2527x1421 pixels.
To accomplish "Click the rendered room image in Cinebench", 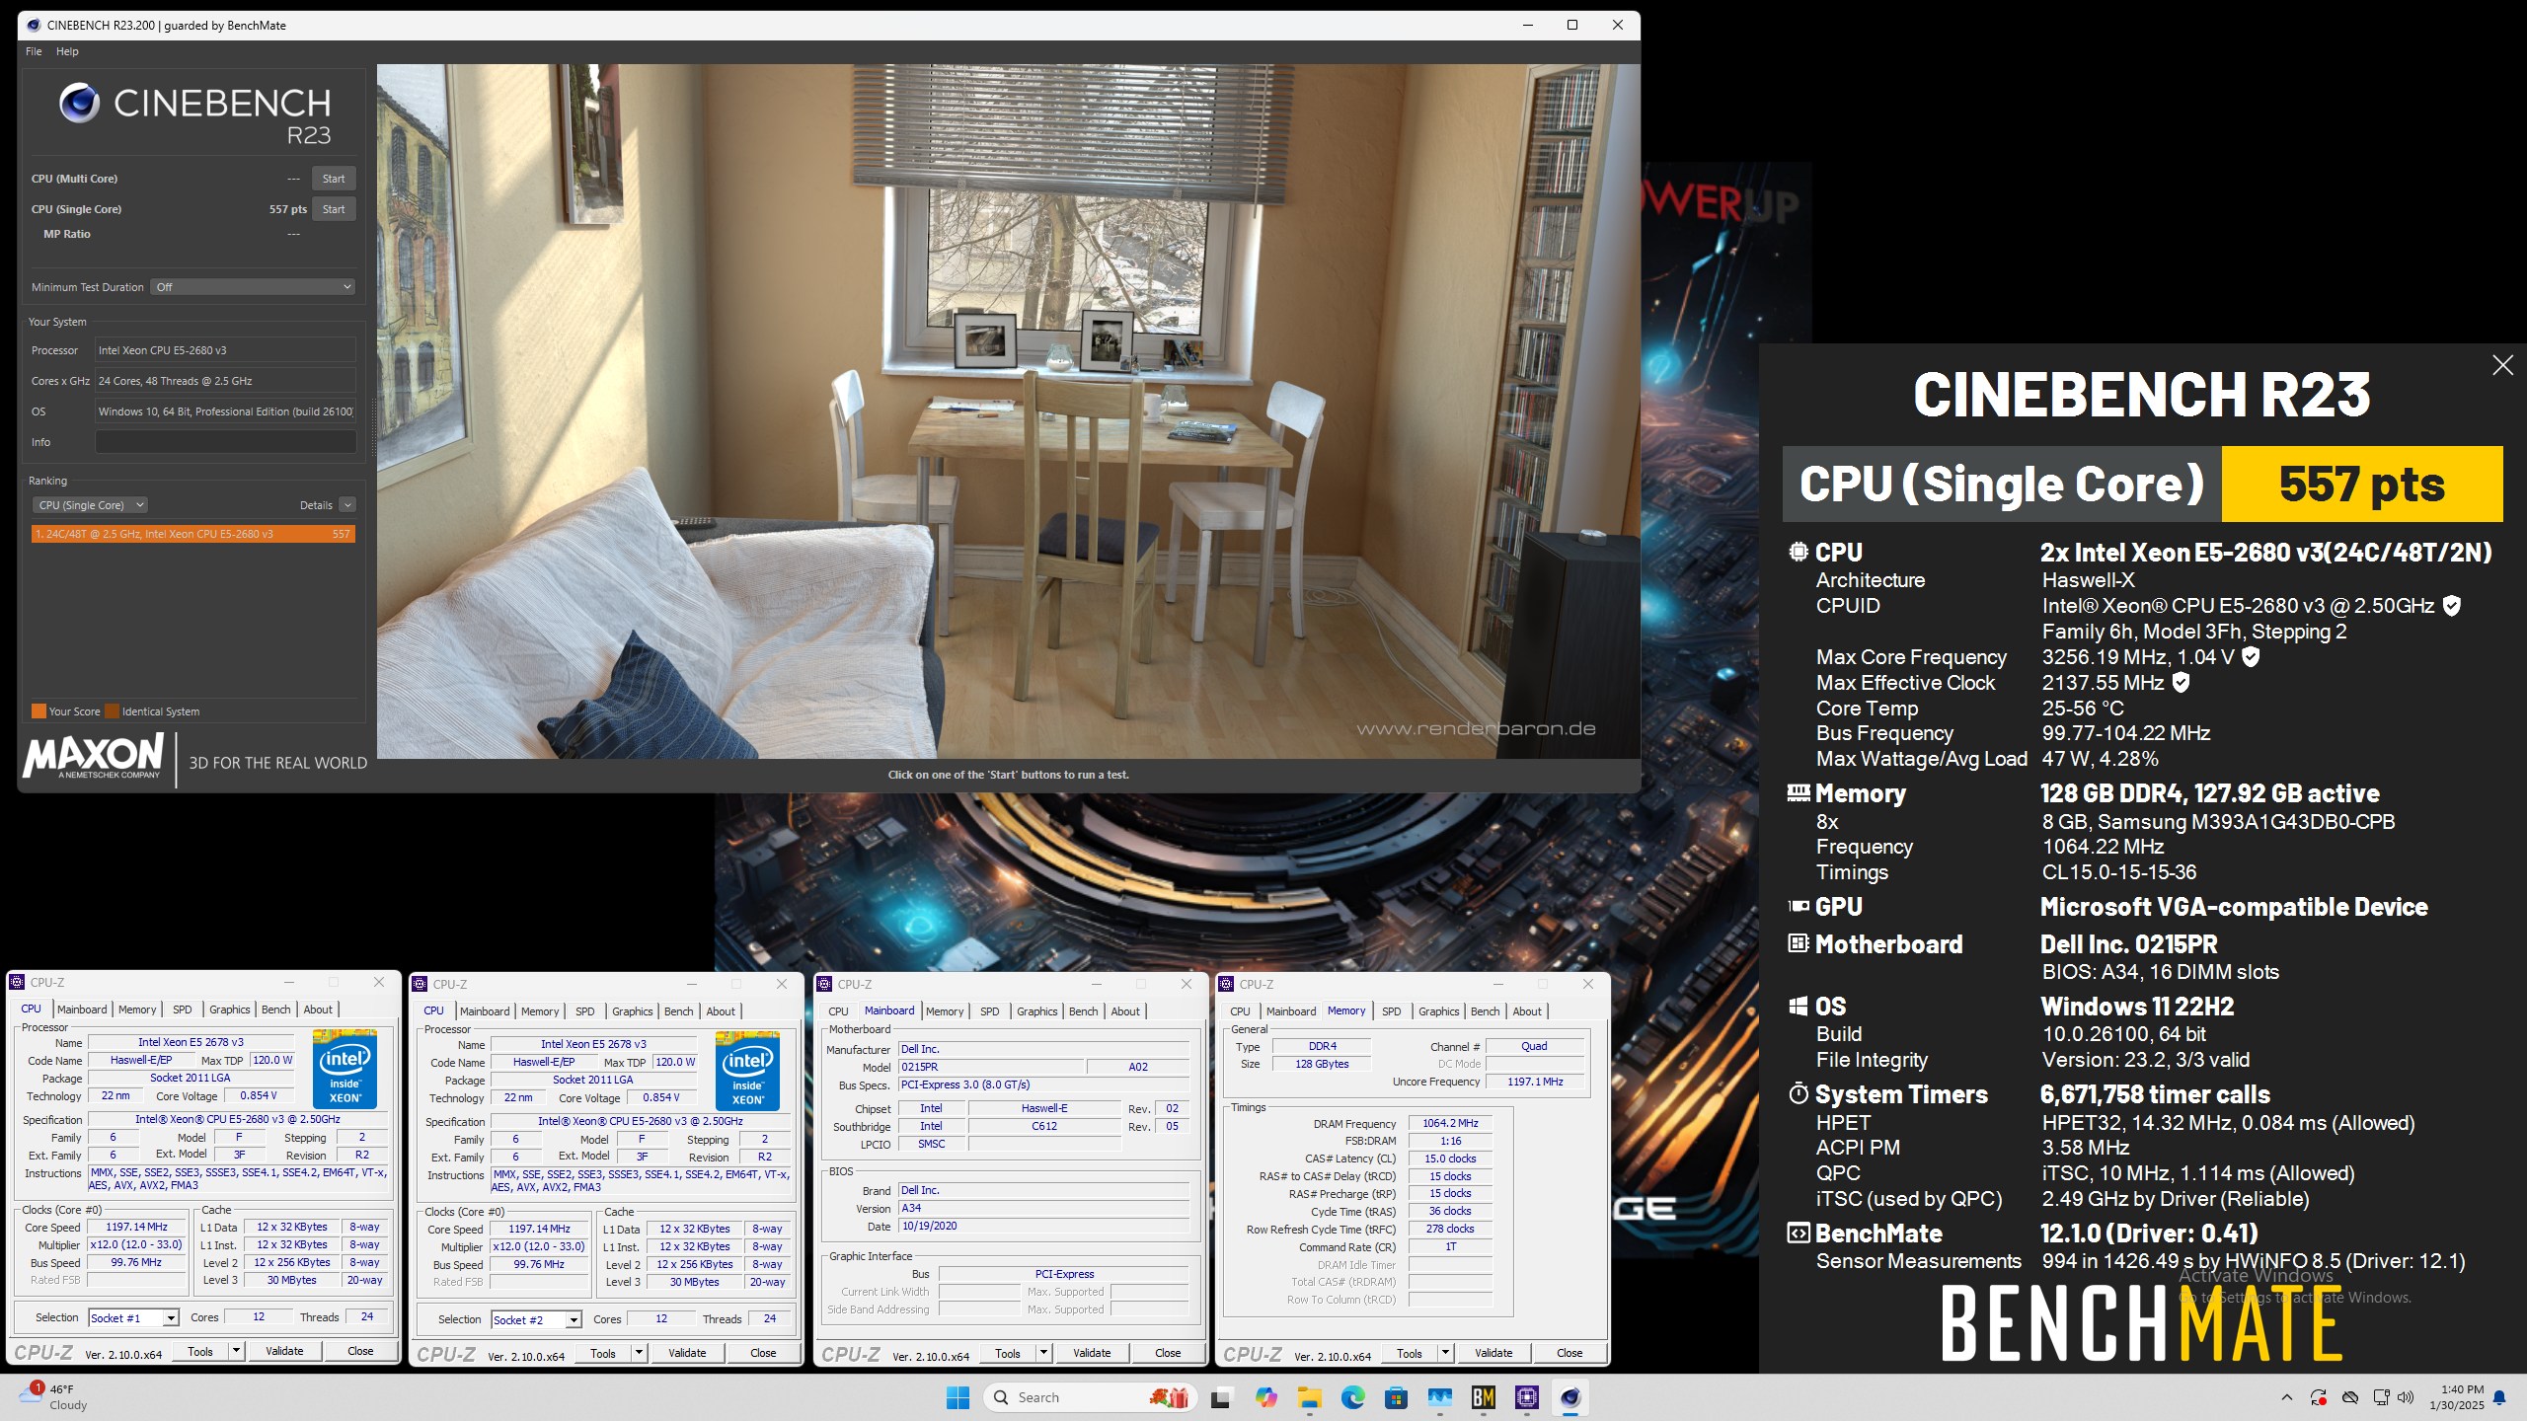I will coord(1008,411).
